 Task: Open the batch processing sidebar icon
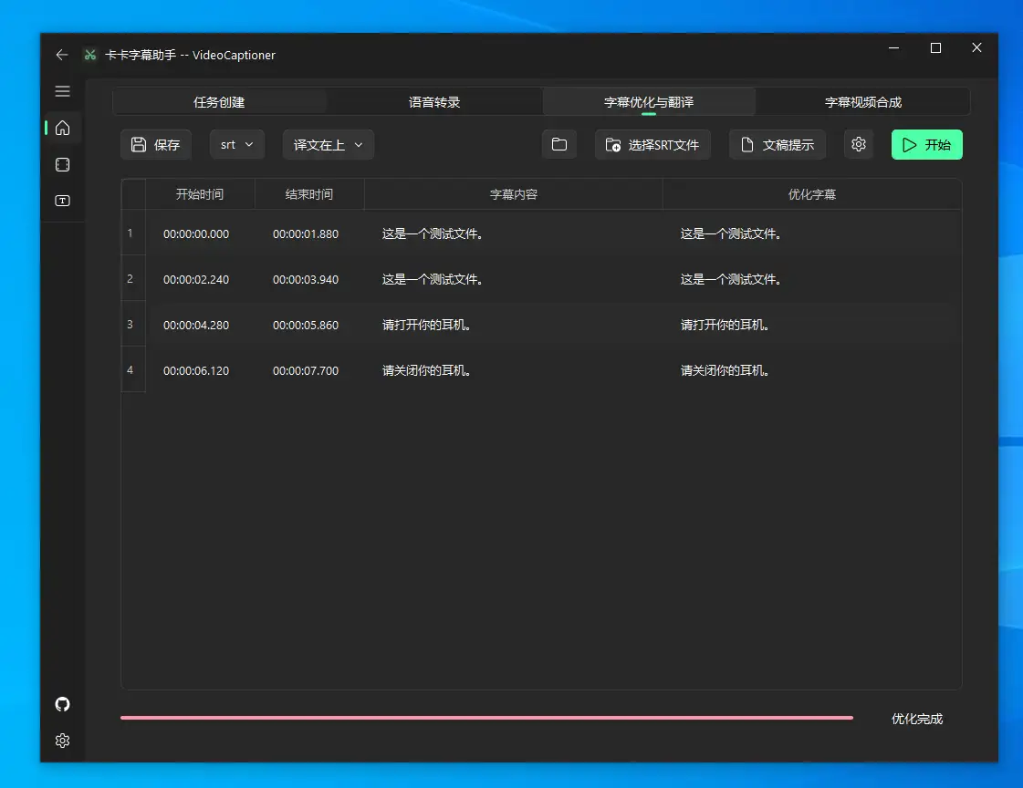pyautogui.click(x=62, y=165)
